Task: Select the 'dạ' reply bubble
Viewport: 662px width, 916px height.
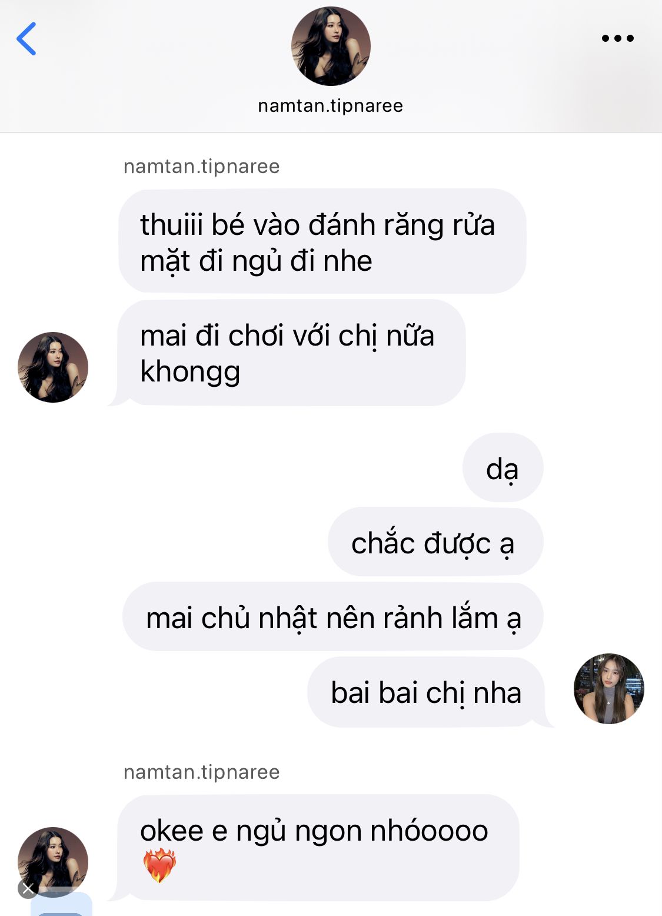Action: click(503, 468)
